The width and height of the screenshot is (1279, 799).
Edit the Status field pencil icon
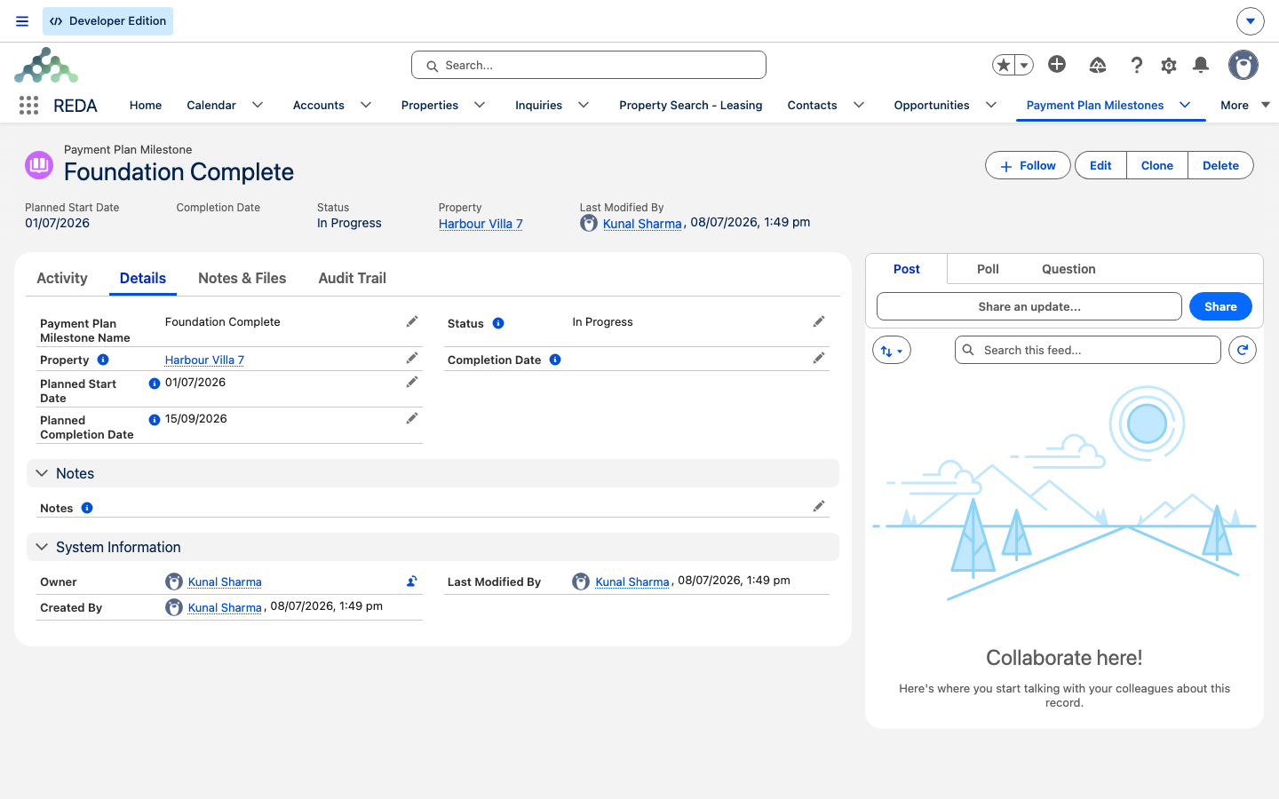click(819, 321)
